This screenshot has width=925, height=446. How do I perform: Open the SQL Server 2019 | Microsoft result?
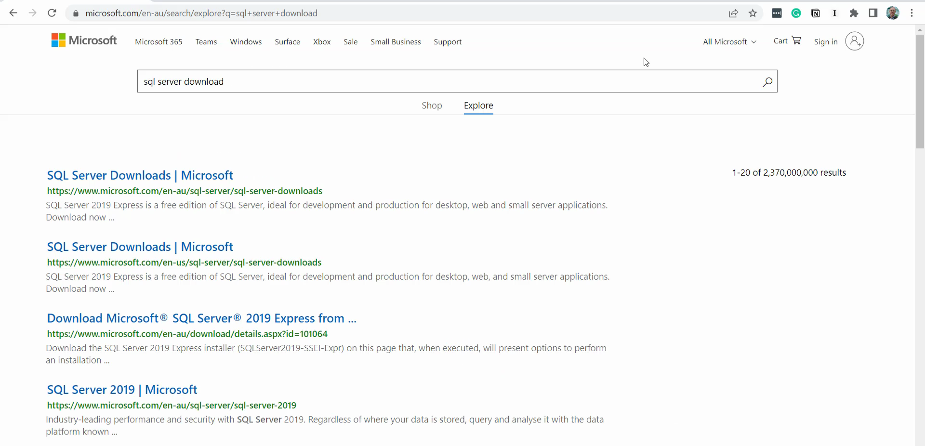(x=122, y=390)
